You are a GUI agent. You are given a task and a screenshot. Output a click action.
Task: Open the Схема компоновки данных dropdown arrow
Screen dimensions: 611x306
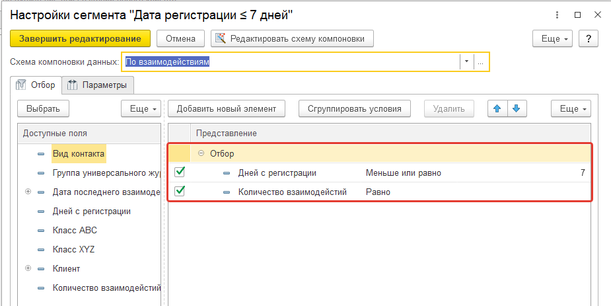click(466, 61)
